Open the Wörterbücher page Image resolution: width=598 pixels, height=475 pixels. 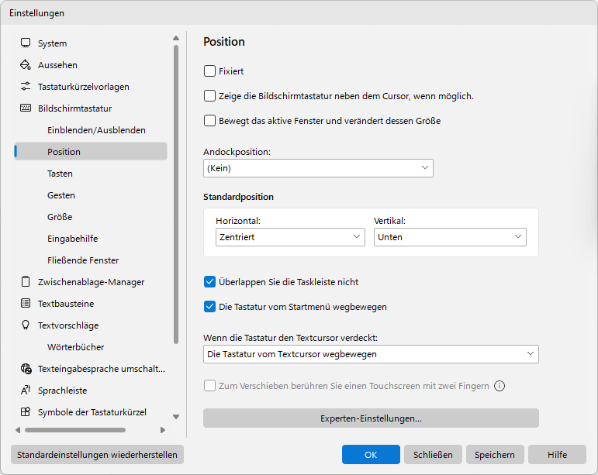(91, 347)
